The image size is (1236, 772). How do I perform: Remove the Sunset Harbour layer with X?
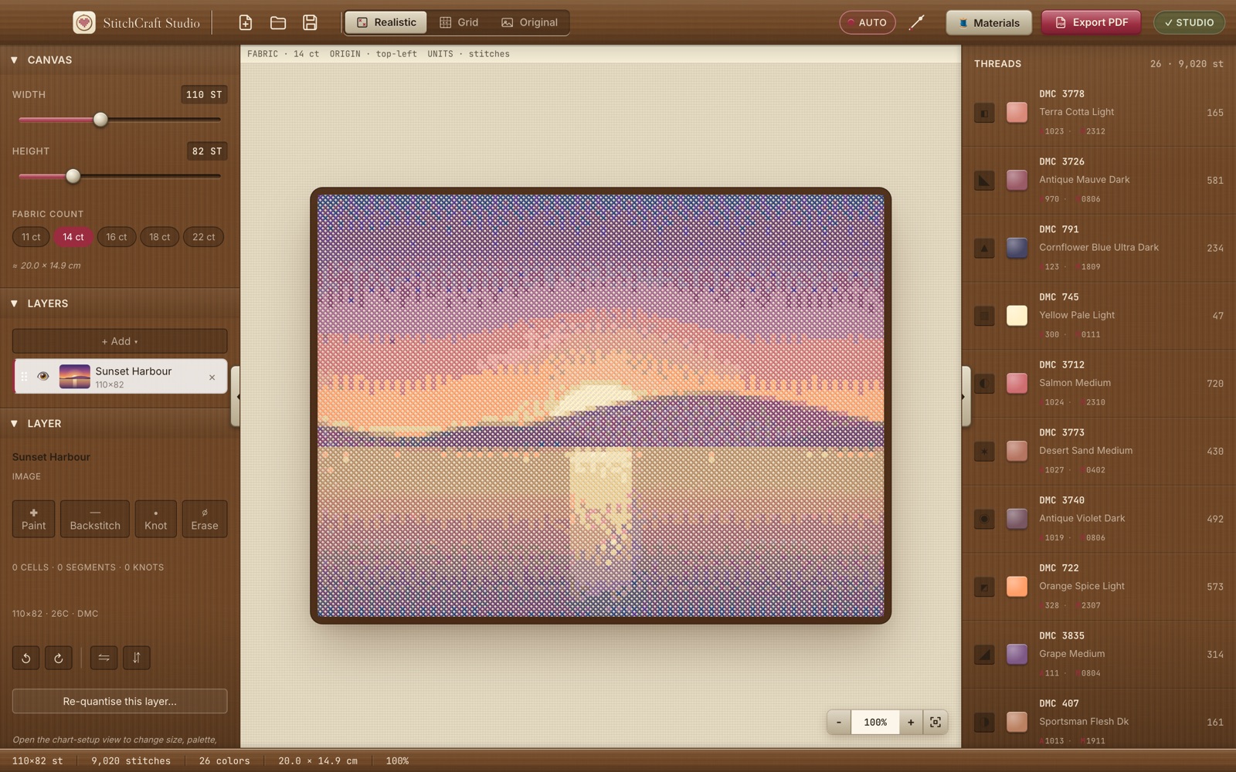[x=212, y=378]
